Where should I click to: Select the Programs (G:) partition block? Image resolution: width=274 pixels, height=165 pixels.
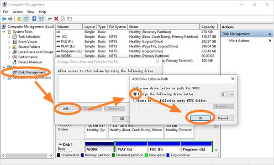[x=196, y=147]
